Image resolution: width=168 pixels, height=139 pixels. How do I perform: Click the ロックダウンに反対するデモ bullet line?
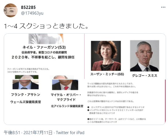pos(116,107)
